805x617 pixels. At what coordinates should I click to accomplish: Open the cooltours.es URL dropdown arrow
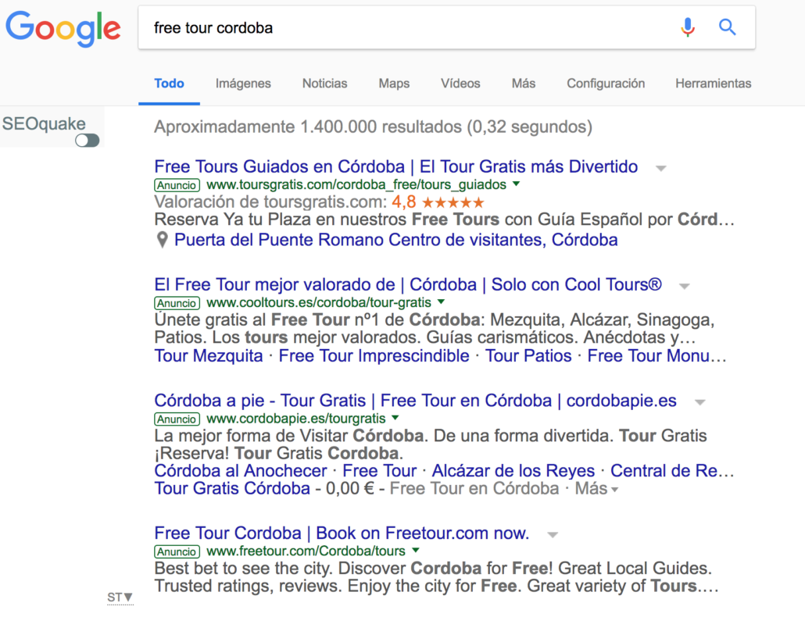pyautogui.click(x=440, y=302)
